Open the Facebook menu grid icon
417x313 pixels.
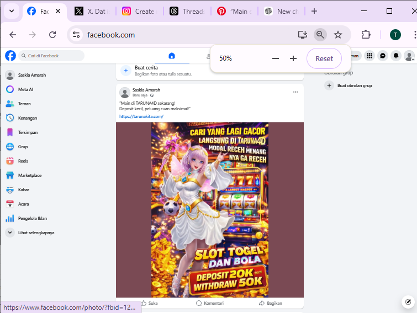click(370, 56)
